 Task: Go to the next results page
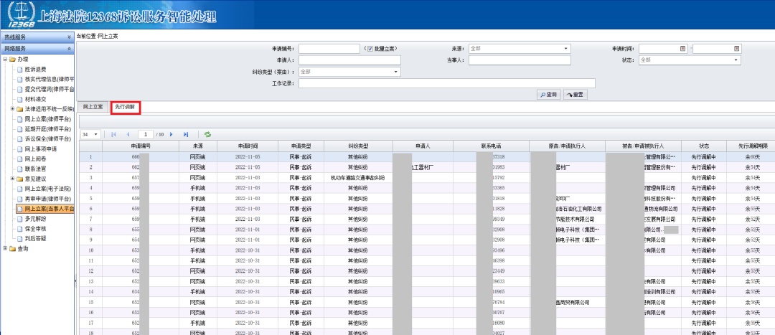172,134
